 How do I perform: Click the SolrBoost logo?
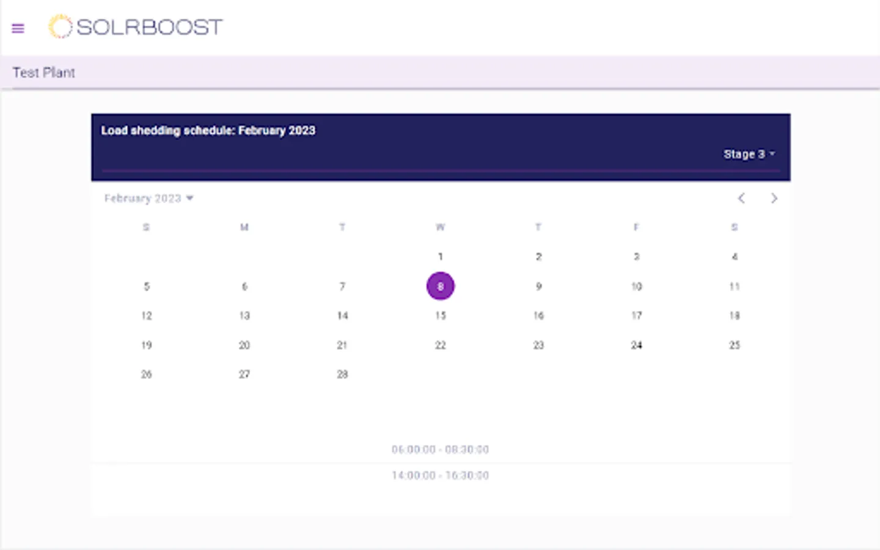pos(136,27)
